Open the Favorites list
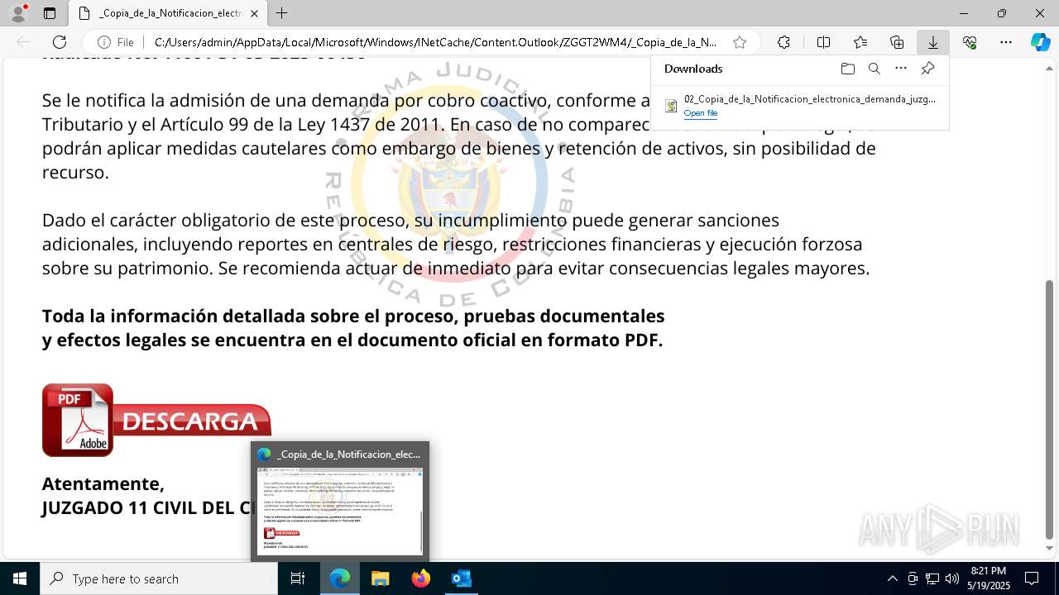The width and height of the screenshot is (1059, 595). pyautogui.click(x=860, y=42)
